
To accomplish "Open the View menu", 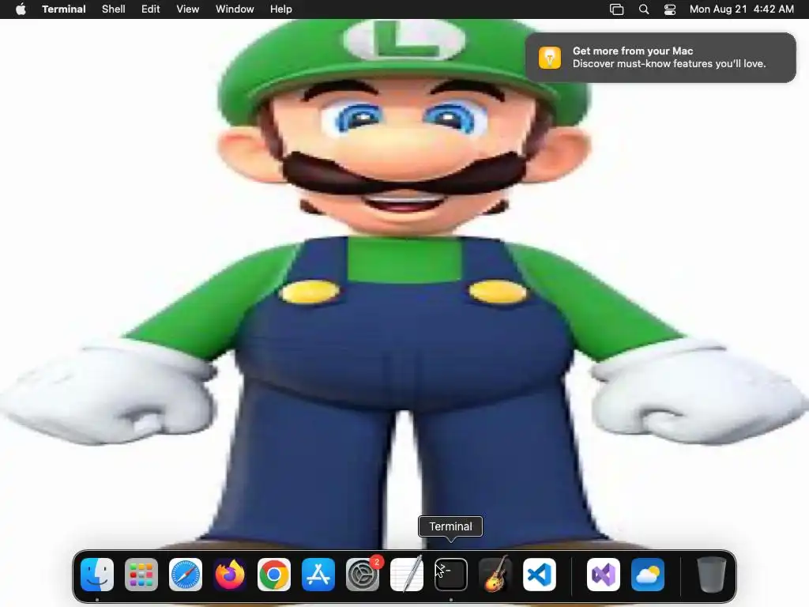I will 188,9.
